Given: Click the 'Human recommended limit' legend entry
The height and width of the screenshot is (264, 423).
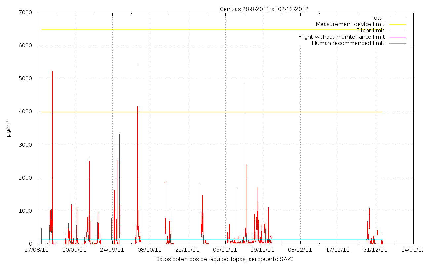Looking at the screenshot, I should pos(348,43).
